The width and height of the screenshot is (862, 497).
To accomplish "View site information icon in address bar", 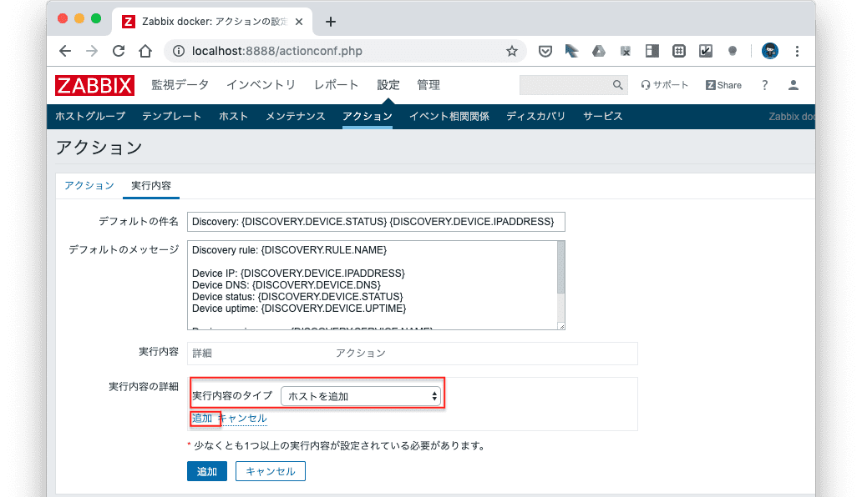I will tap(179, 51).
